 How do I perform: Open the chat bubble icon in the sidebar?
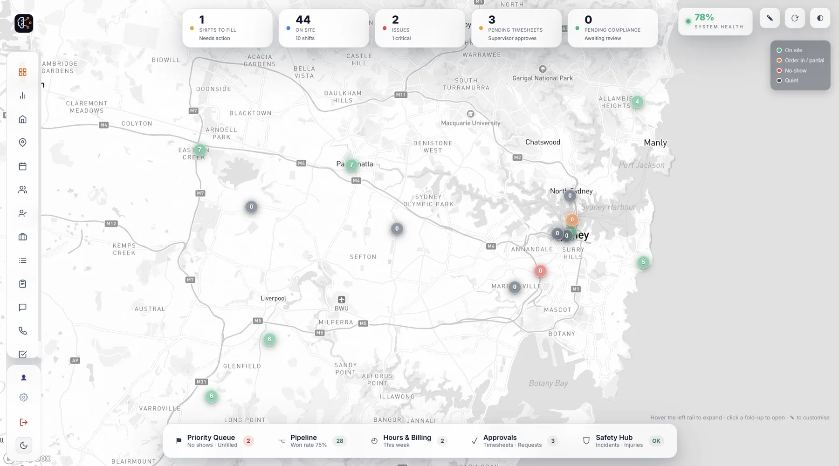(x=22, y=308)
